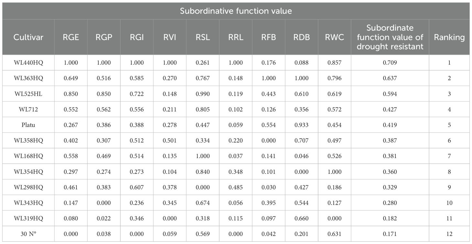The image size is (472, 244).
Task: Select the Platu cultivar cell
Action: [28, 125]
